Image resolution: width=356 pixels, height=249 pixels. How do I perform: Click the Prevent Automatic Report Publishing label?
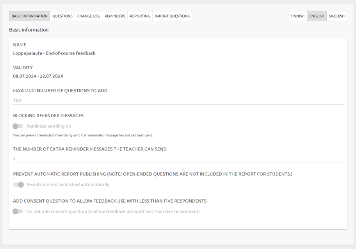coord(152,174)
